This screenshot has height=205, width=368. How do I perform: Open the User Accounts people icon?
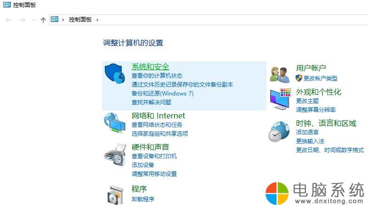coord(280,74)
